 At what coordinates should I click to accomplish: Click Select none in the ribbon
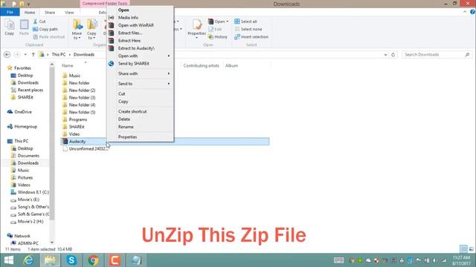tap(248, 29)
